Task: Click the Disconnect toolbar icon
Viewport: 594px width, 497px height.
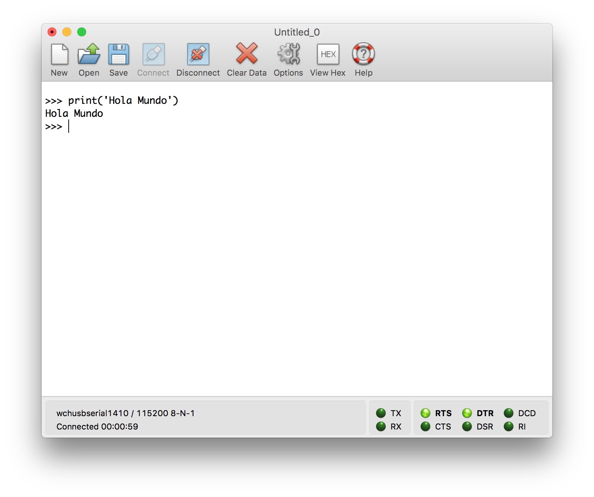Action: click(x=198, y=54)
